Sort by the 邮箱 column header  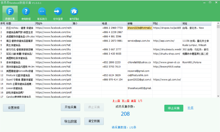(x=140, y=24)
